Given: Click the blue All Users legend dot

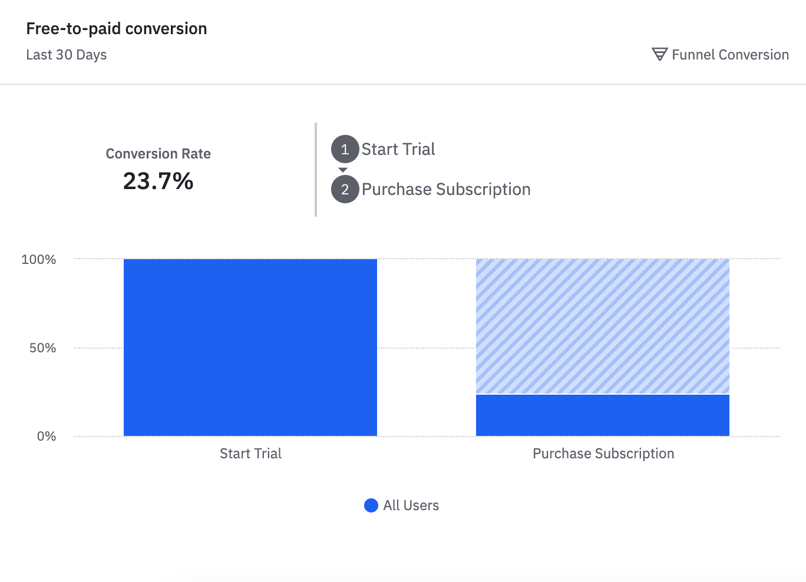Looking at the screenshot, I should pos(371,505).
